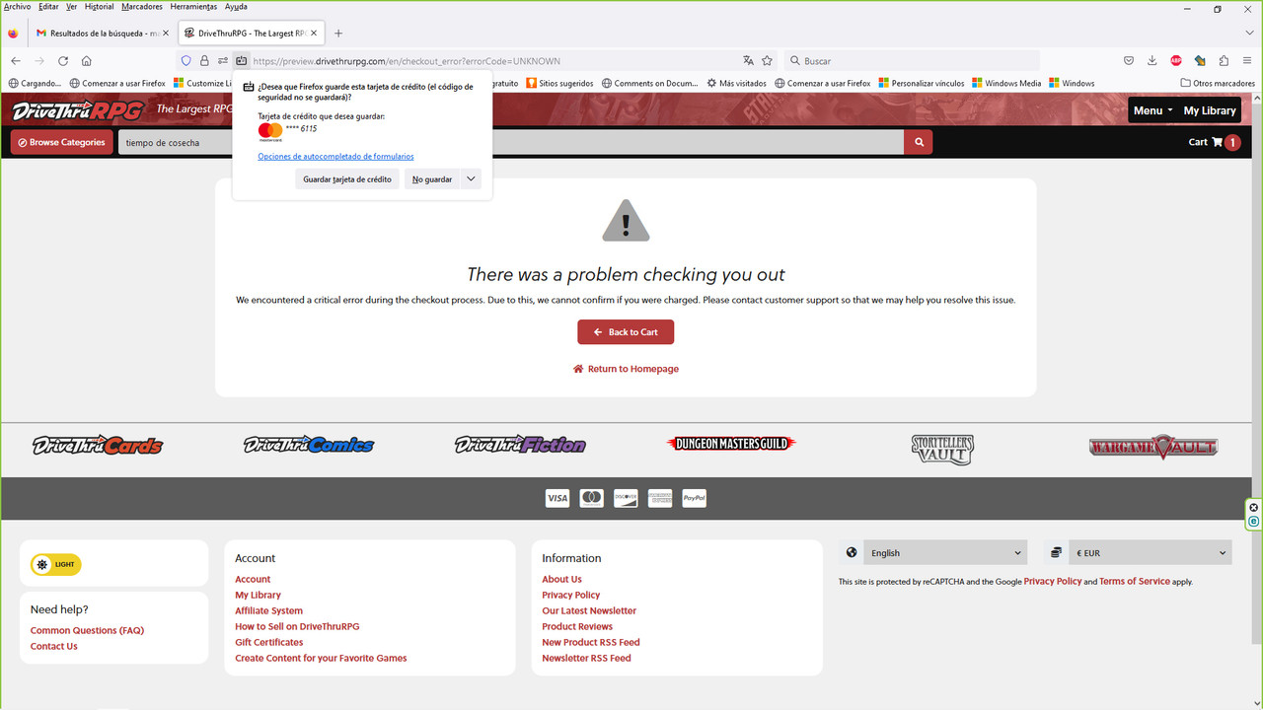1263x710 pixels.
Task: Open the DriveThruCards logo link
Action: (97, 445)
